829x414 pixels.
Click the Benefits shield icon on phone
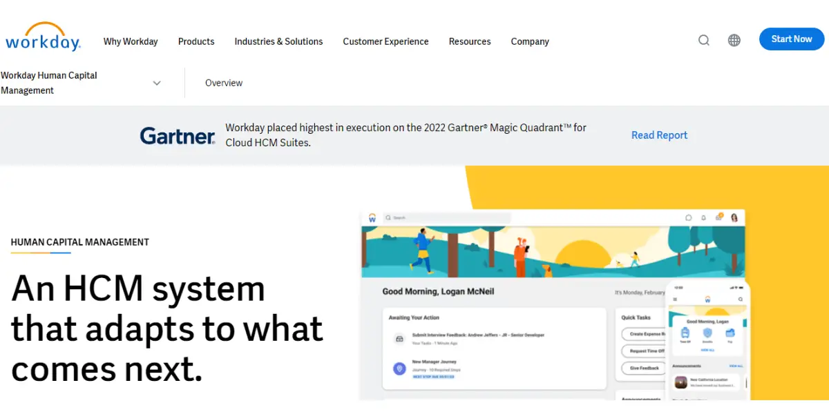[707, 333]
